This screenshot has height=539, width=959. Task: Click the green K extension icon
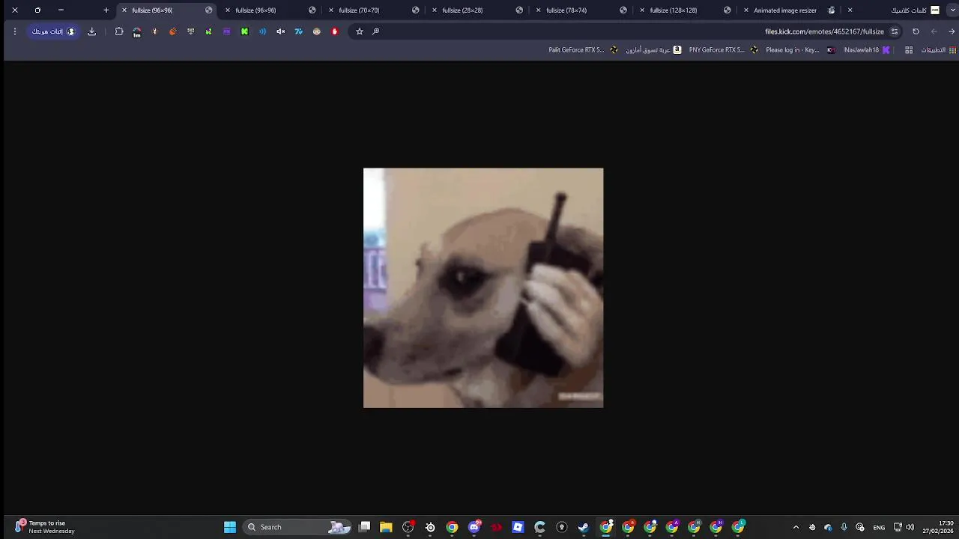tap(244, 31)
